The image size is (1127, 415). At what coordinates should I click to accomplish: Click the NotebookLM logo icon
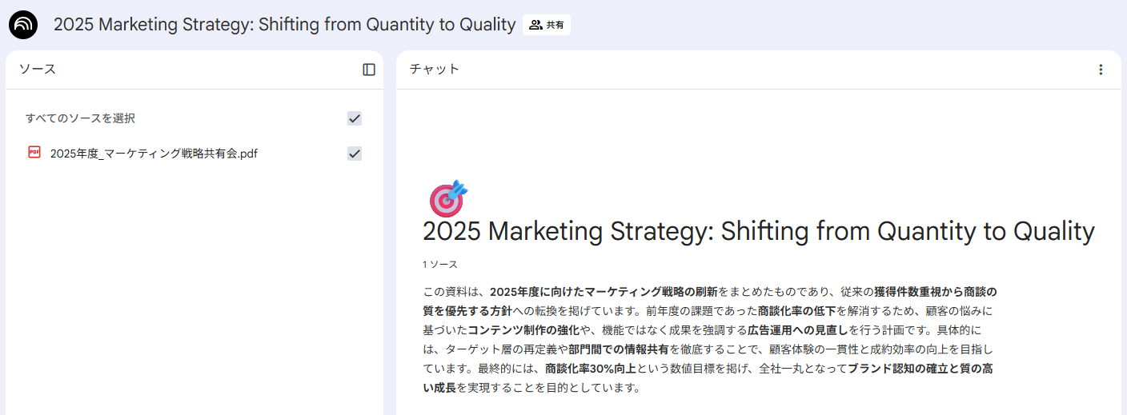pos(23,25)
